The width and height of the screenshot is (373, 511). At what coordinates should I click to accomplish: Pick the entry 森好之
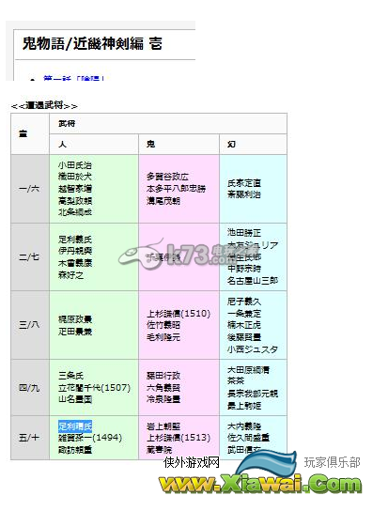tap(70, 274)
